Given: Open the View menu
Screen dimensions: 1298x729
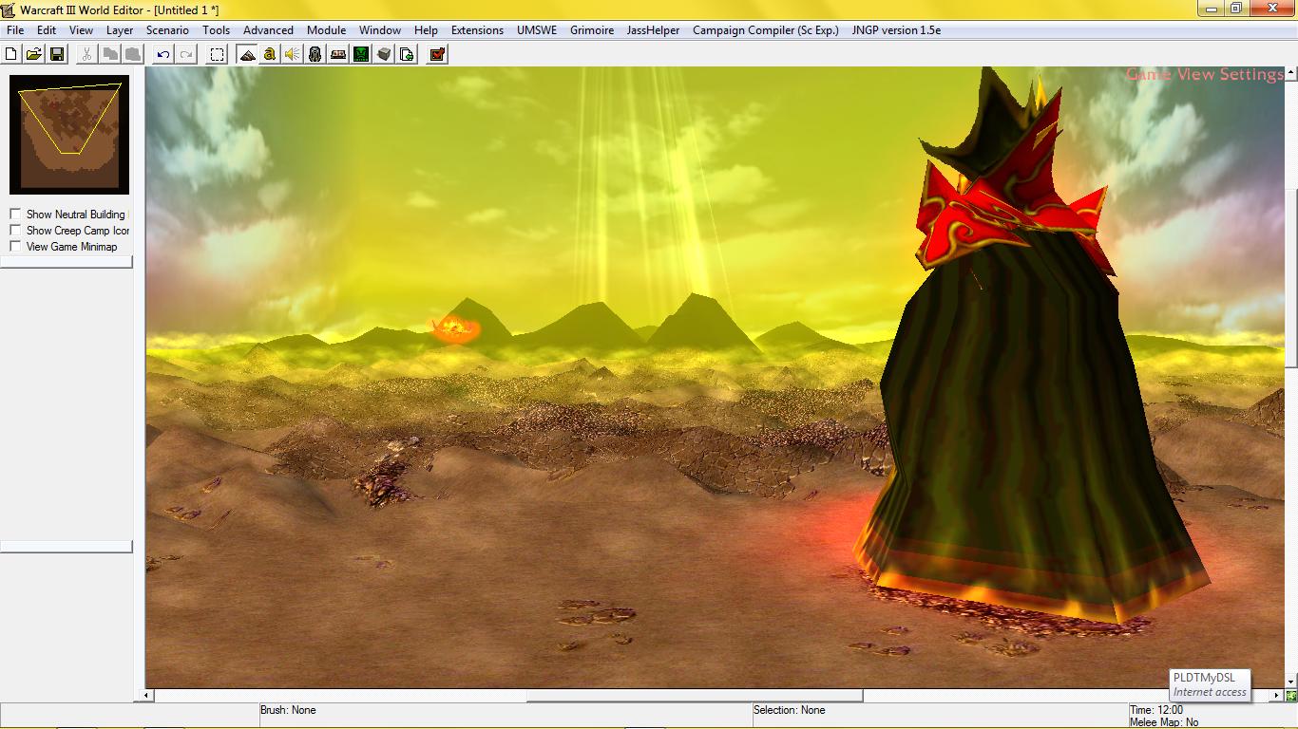Looking at the screenshot, I should [81, 30].
